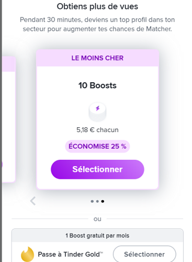Click the LE MOINS CHER banner header
The width and height of the screenshot is (192, 262).
pos(97,58)
